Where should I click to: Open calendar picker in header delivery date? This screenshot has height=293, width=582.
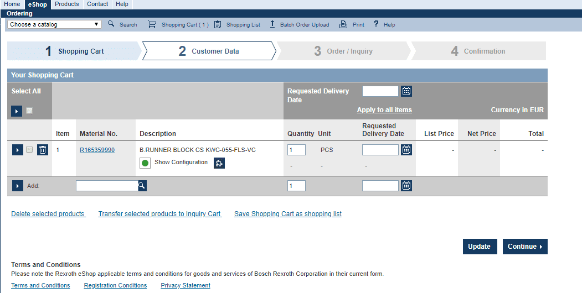point(406,91)
